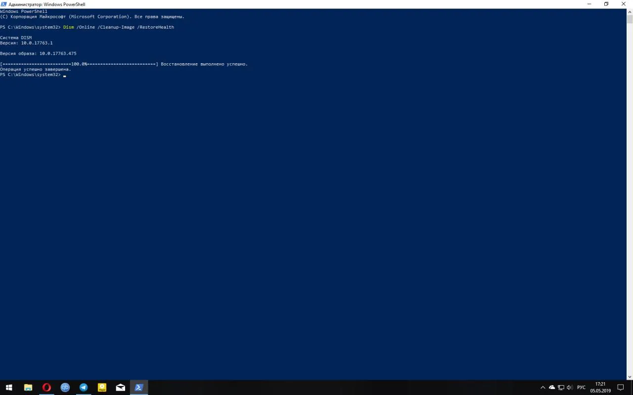
Task: Open the network status tray icon
Action: tap(561, 388)
